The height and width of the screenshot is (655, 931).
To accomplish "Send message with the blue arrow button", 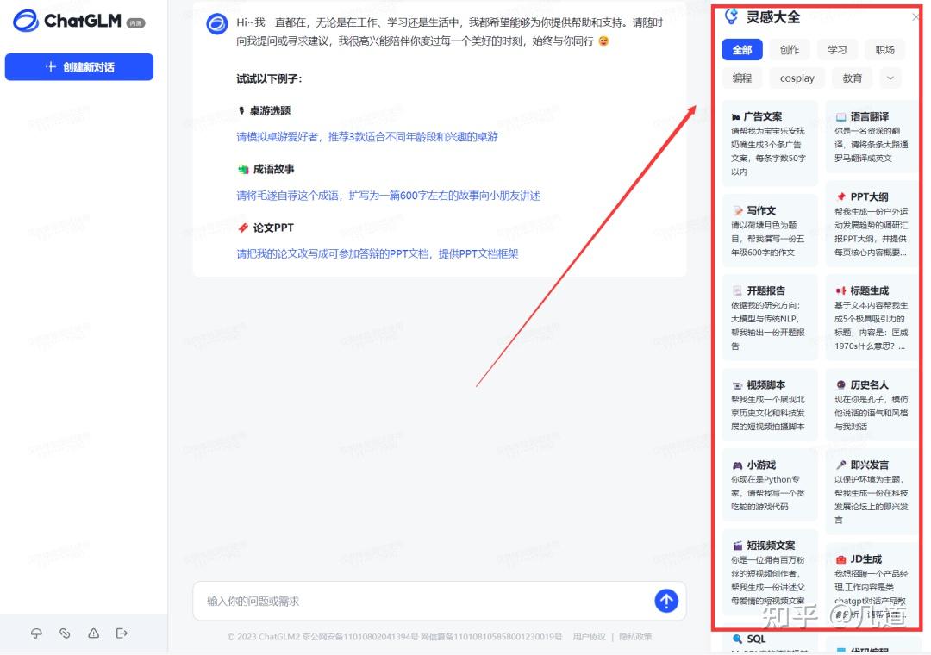I will click(666, 601).
